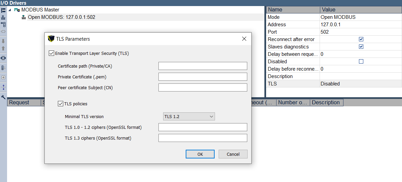Focus the TLS 1.0 - 1.2 ciphers field

click(203, 127)
